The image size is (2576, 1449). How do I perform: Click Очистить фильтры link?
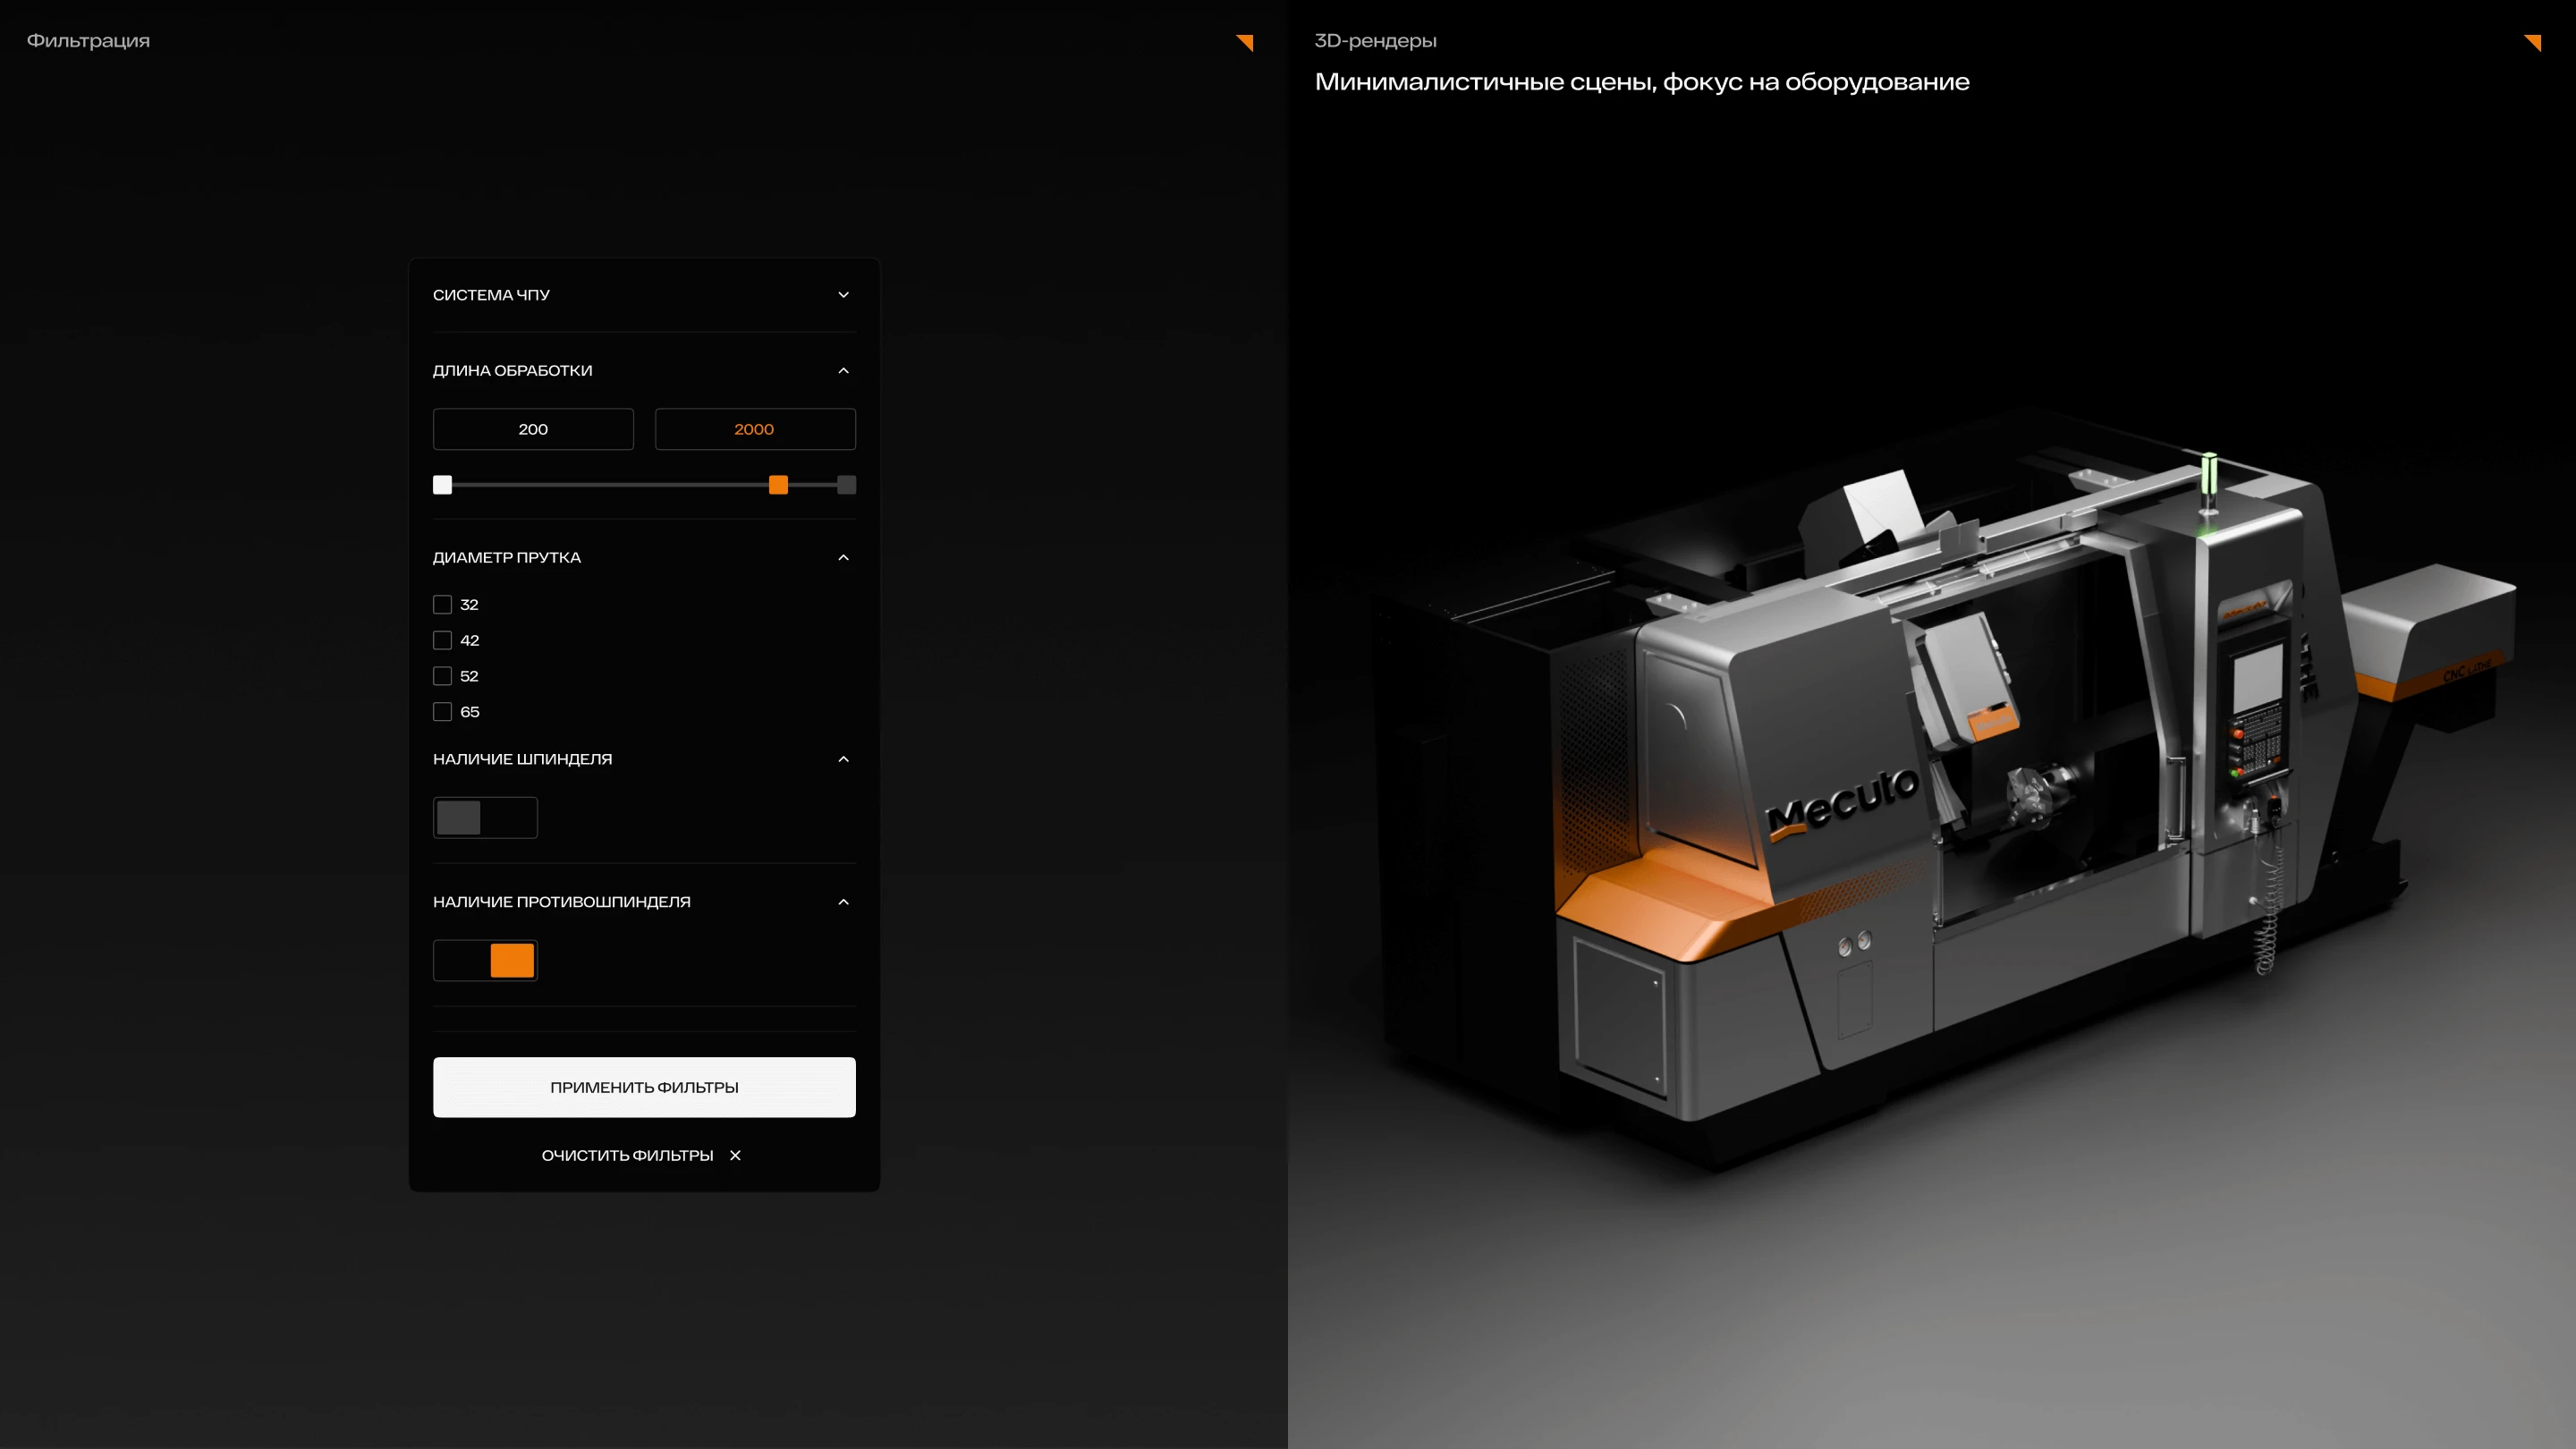[x=627, y=1155]
